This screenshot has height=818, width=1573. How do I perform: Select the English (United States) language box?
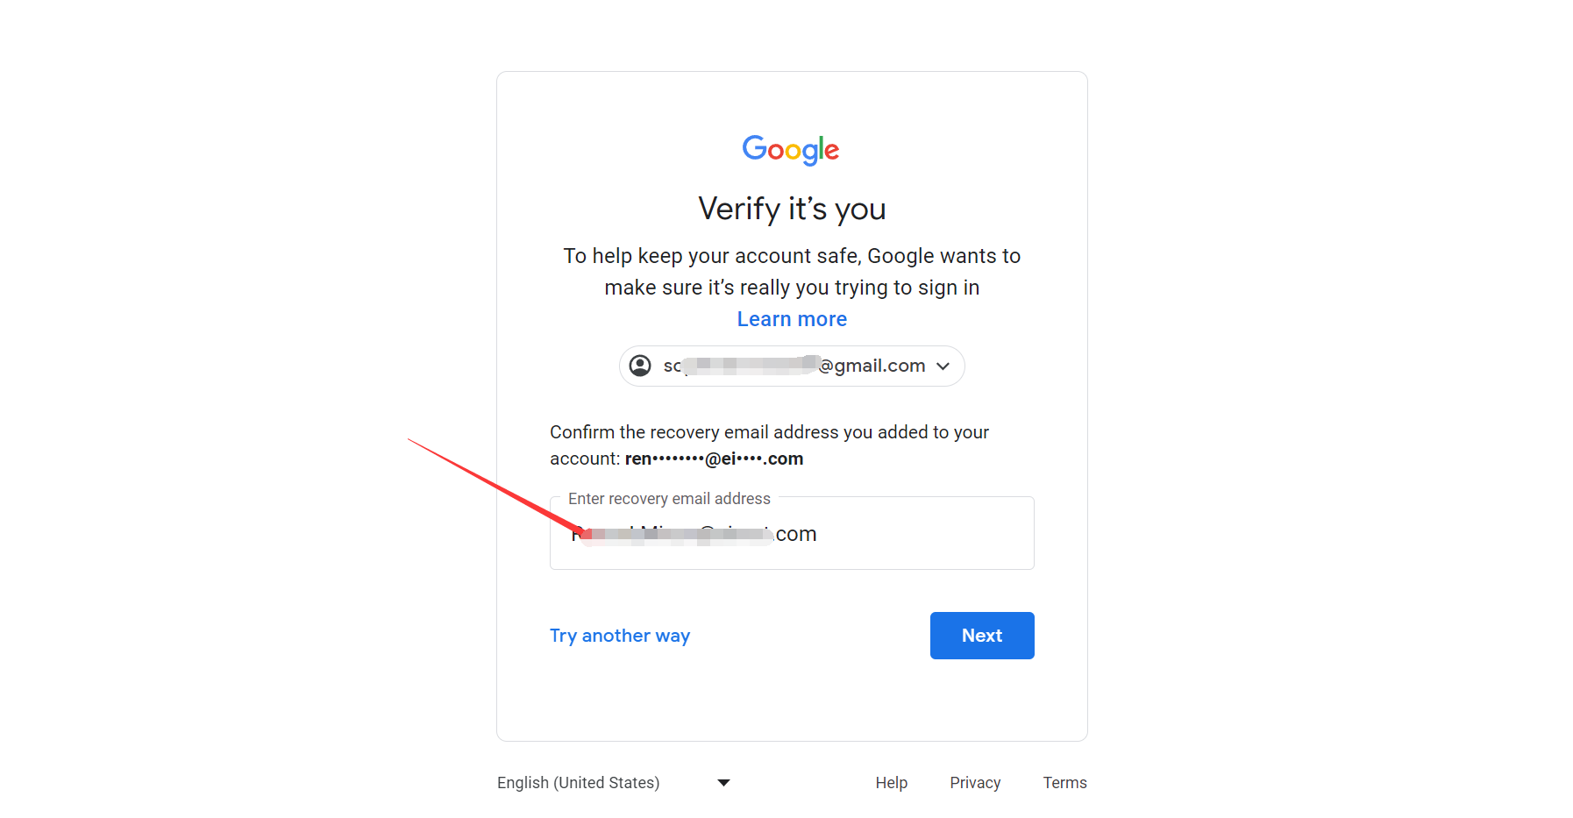tap(614, 783)
